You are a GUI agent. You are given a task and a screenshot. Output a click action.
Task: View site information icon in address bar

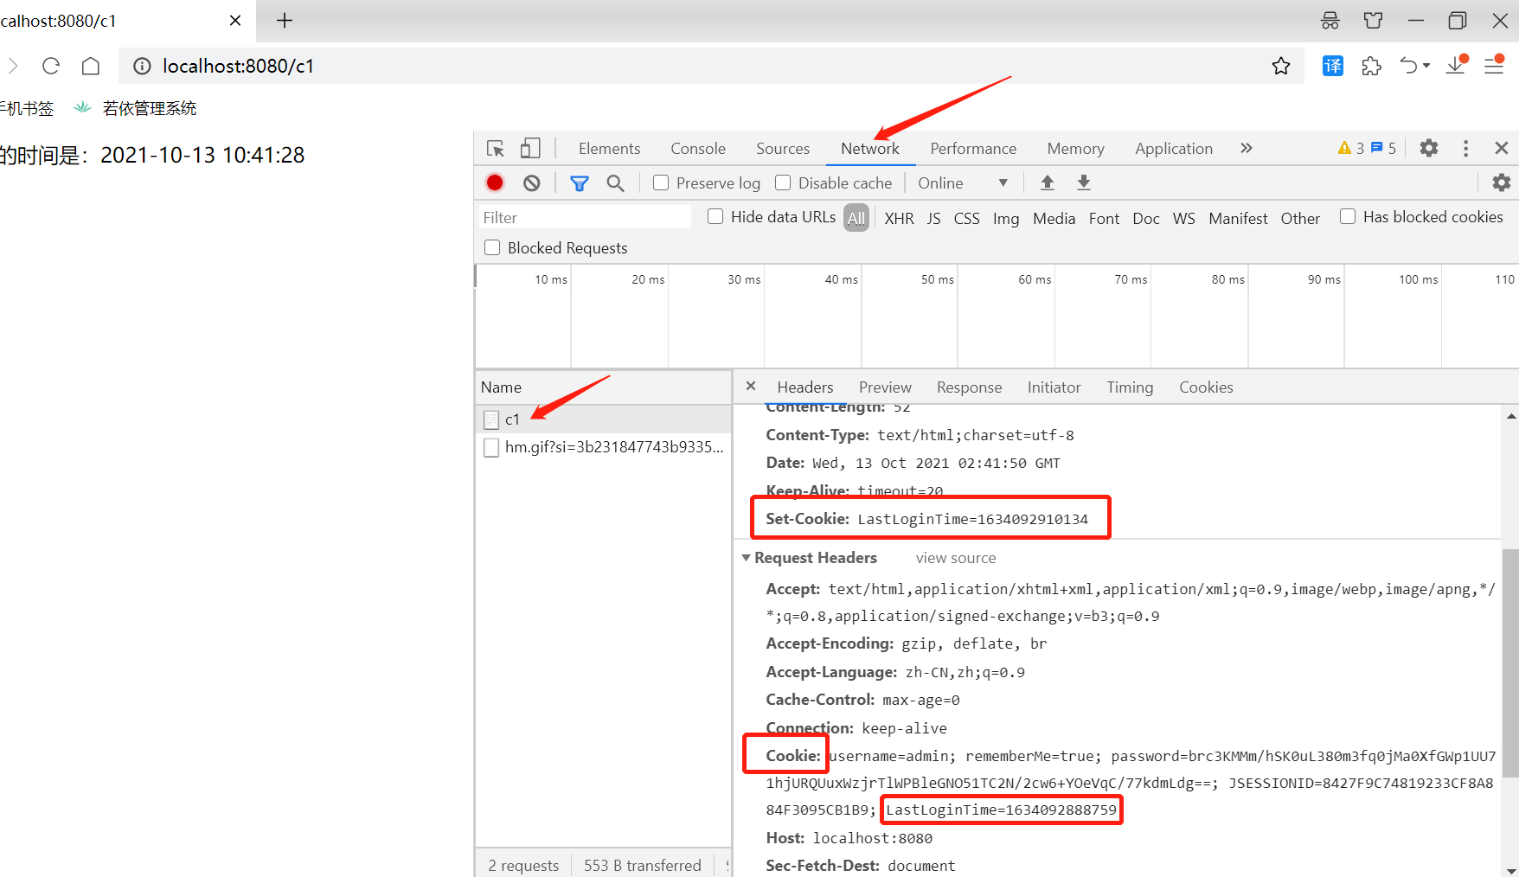click(x=142, y=66)
